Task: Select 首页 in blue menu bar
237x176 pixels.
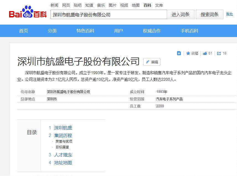Action: click(24, 31)
